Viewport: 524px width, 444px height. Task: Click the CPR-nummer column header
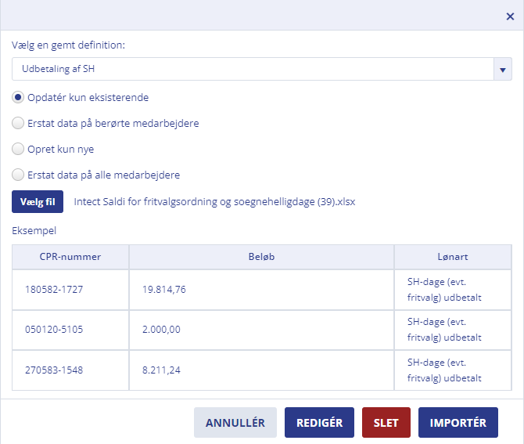coord(70,257)
